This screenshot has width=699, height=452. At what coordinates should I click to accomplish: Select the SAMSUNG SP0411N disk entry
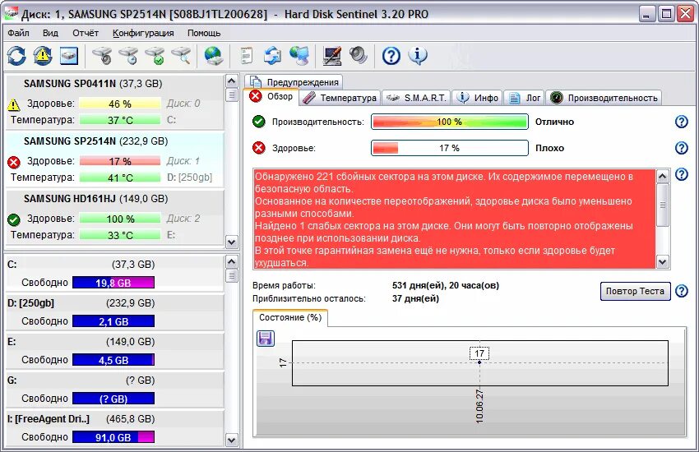coord(114,102)
